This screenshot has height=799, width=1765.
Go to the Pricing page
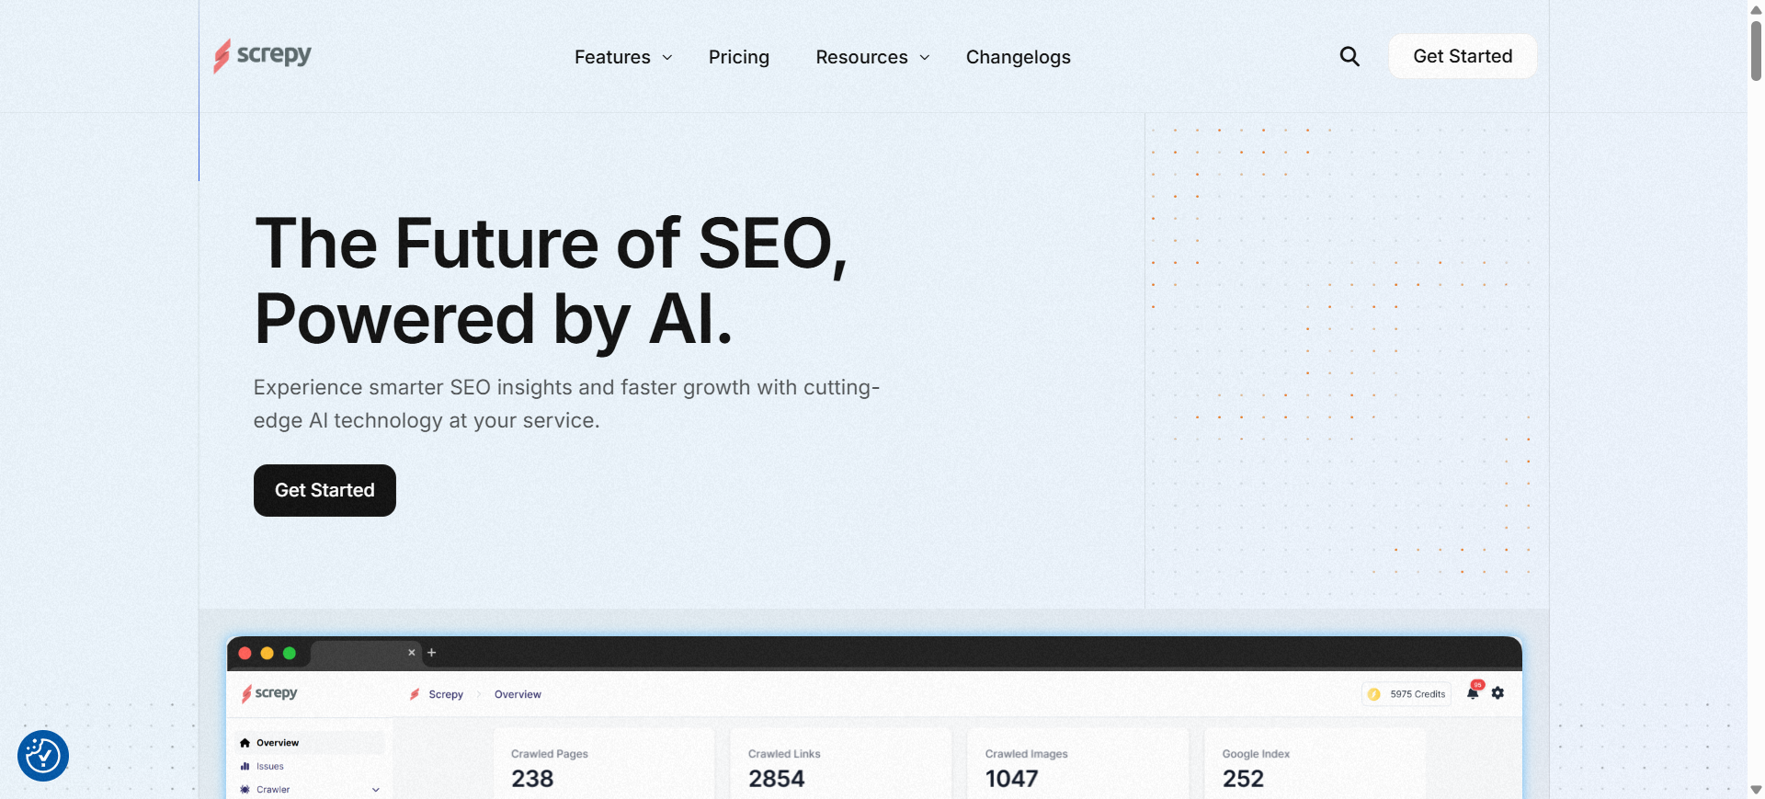click(x=739, y=57)
